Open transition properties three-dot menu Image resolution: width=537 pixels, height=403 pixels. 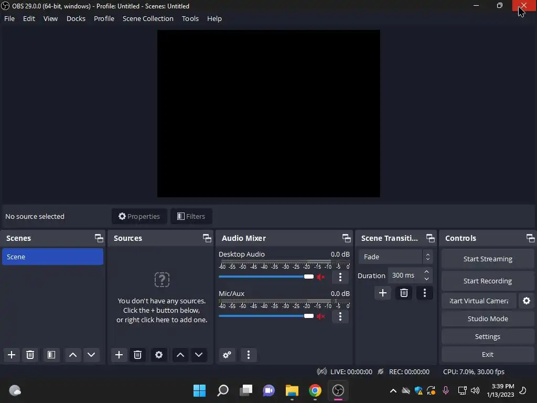[x=425, y=293]
